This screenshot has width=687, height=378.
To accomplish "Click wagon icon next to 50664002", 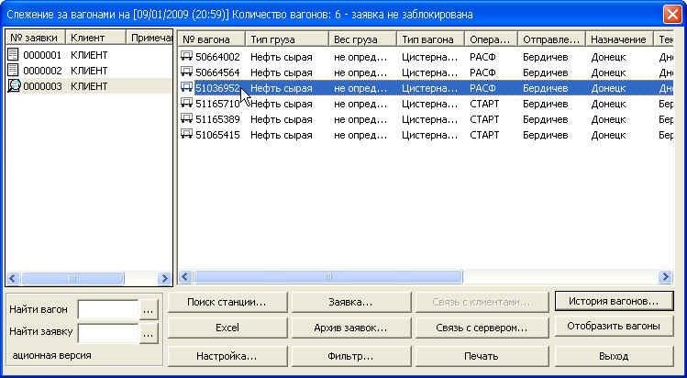I will (186, 56).
